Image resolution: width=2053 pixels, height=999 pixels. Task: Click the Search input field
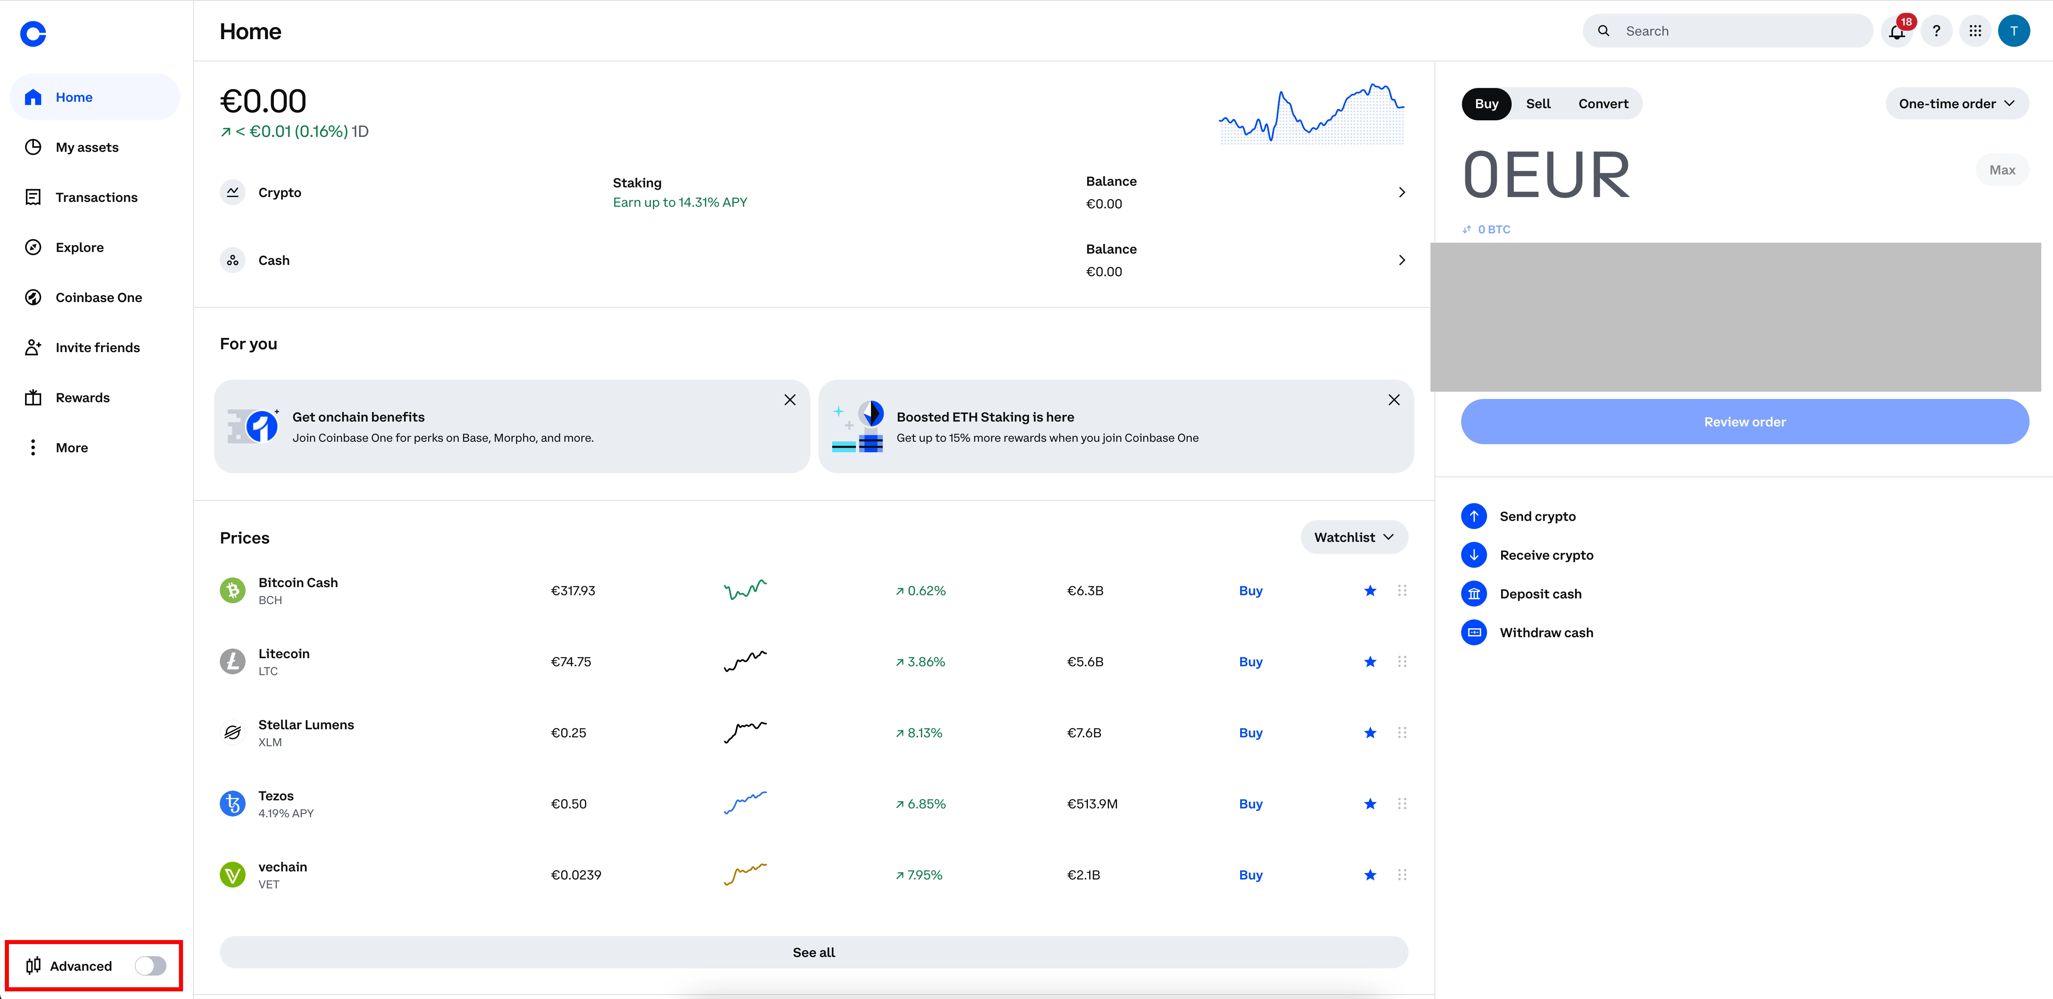coord(1727,31)
